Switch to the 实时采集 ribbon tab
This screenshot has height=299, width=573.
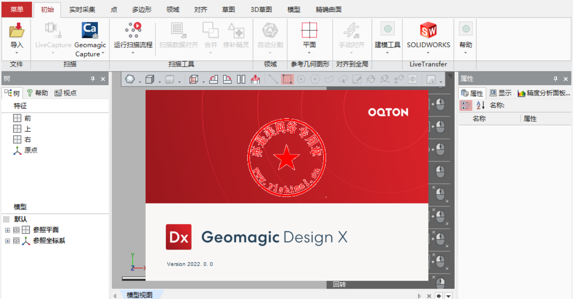(82, 10)
